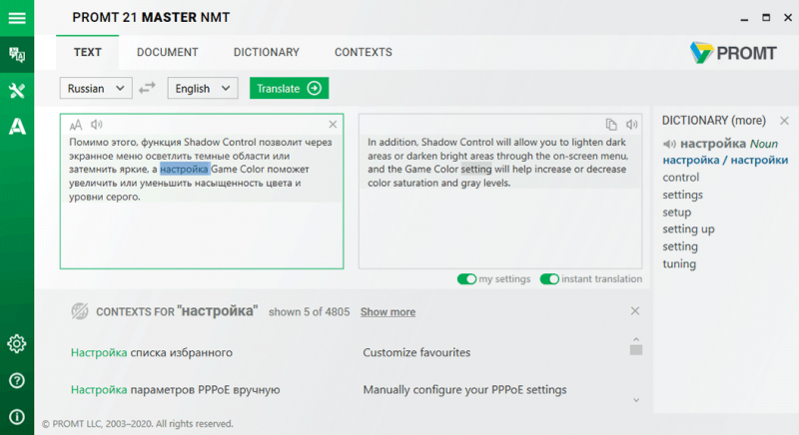
Task: Open the tools wrench icon in sidebar
Action: [16, 91]
